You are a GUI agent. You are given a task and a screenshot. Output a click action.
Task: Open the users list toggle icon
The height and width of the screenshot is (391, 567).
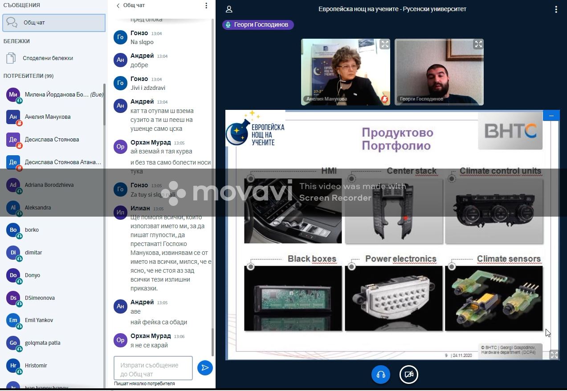pos(229,9)
